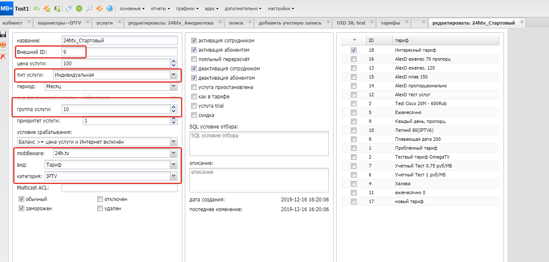This screenshot has width=549, height=262.
Task: Switch to the 'тарифы' tab
Action: [x=390, y=23]
